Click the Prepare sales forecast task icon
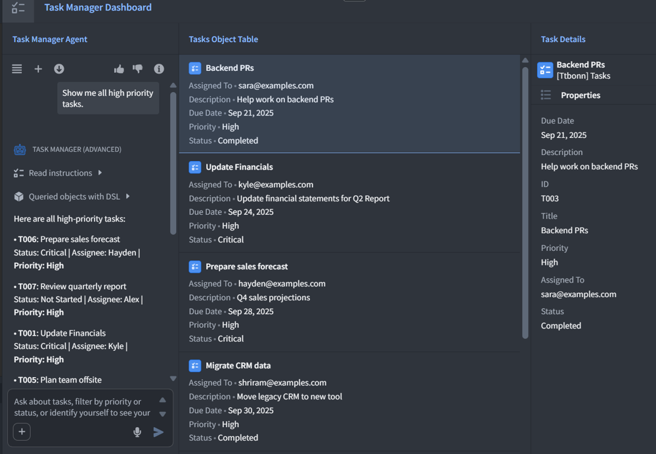Viewport: 656px width, 454px height. (195, 267)
